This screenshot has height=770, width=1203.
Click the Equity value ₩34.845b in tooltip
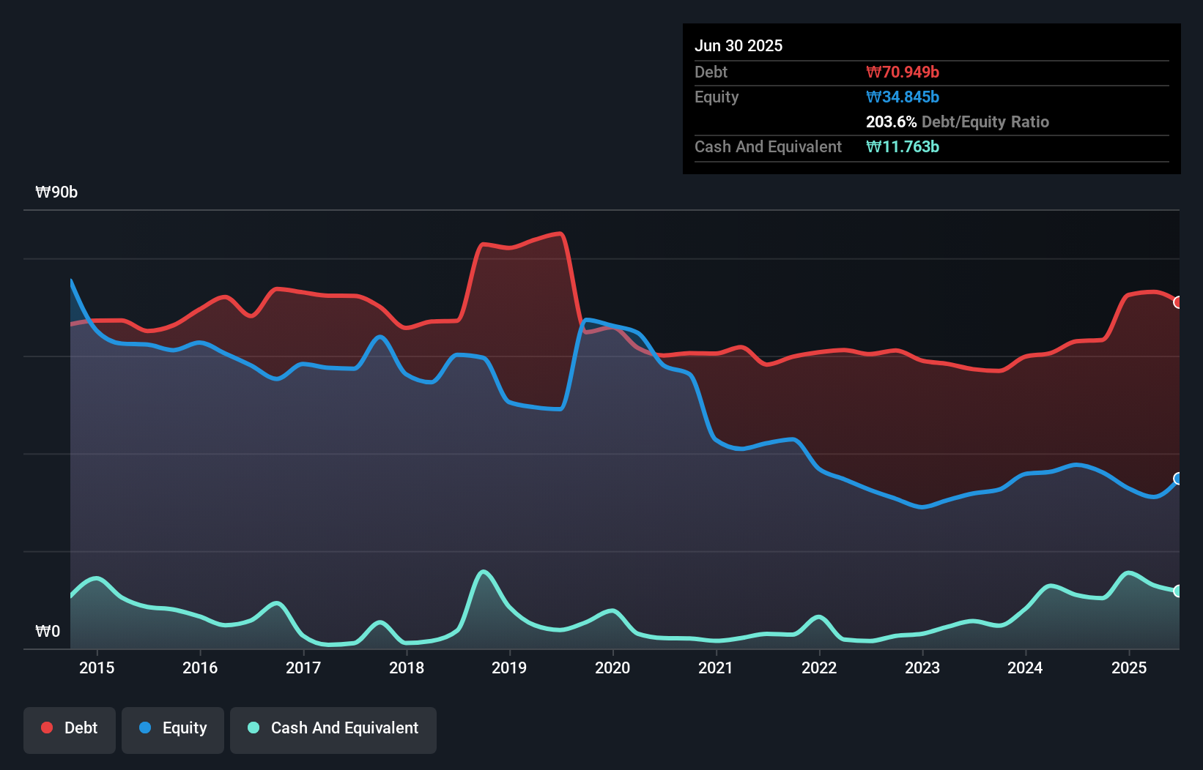(x=902, y=97)
